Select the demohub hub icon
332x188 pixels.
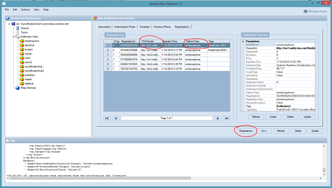click(22, 45)
